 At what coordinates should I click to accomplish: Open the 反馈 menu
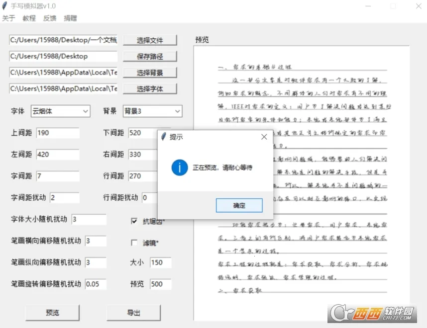[49, 18]
